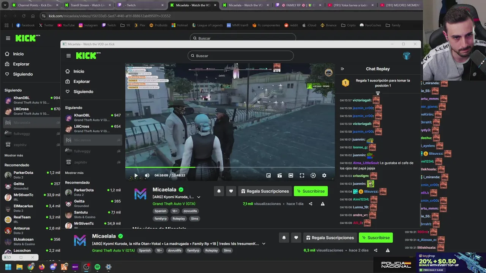Share the video via share icon under player

pos(311,204)
